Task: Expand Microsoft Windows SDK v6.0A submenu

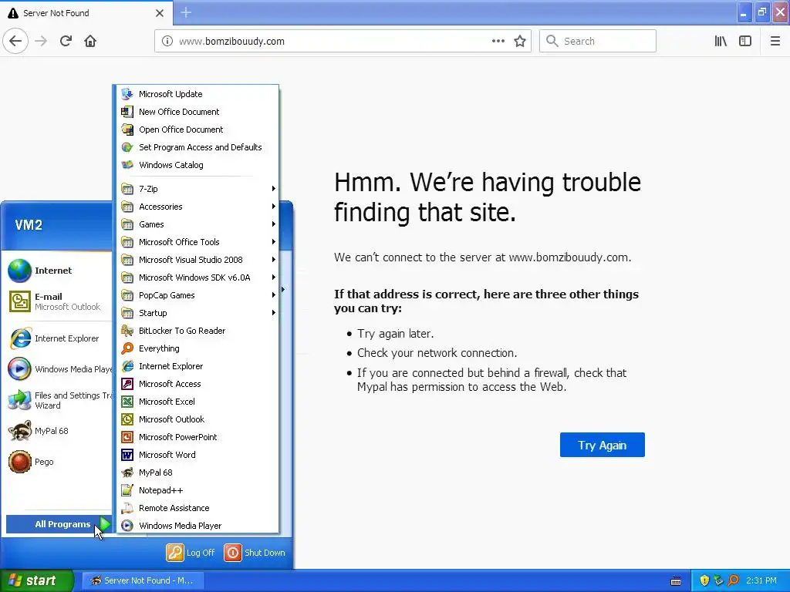Action: [197, 277]
